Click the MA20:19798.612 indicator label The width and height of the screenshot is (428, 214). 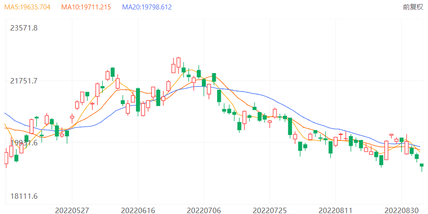tap(147, 7)
